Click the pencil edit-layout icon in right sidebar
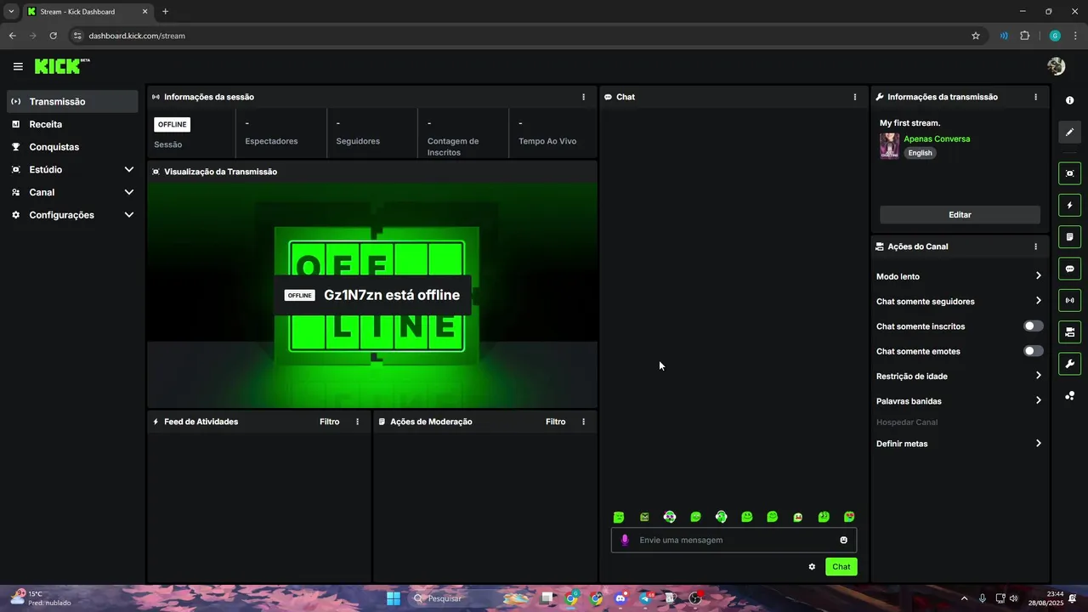 tap(1069, 132)
